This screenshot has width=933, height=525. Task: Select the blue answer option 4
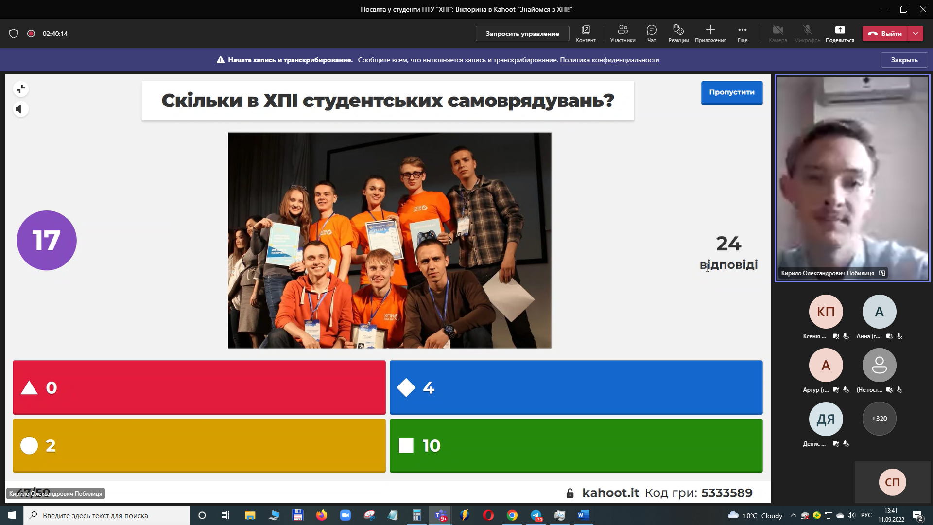tap(576, 387)
